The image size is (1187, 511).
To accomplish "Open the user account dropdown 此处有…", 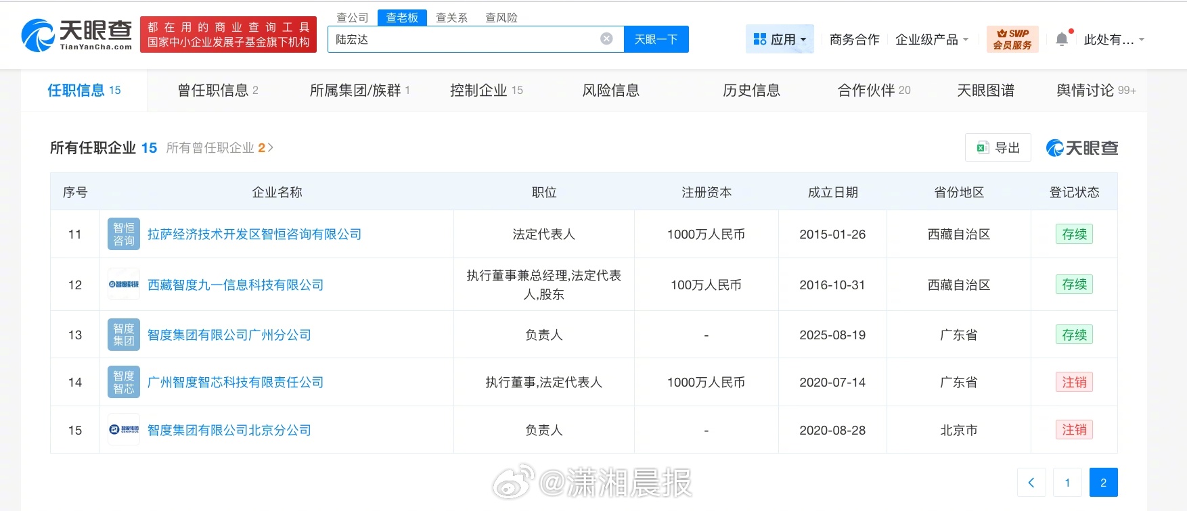I will 1113,39.
